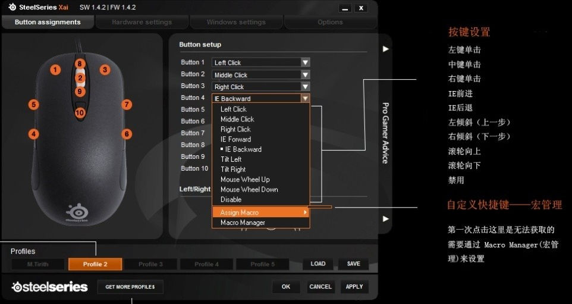Screen dimensions: 572x304
Task: Select Profile 5
Action: pyautogui.click(x=263, y=264)
